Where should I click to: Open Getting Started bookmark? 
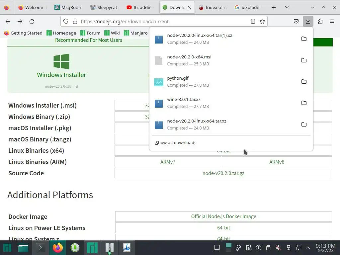23,33
